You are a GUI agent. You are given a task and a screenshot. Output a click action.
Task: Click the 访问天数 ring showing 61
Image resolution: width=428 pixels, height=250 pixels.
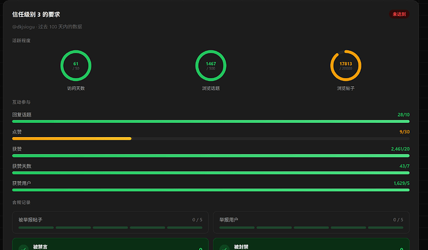[76, 66]
